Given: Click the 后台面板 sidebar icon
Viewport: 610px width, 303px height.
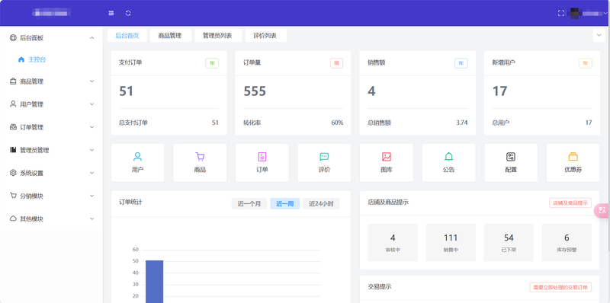Looking at the screenshot, I should [x=13, y=37].
